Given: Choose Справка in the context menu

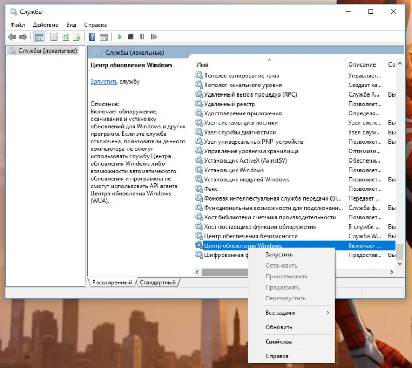Looking at the screenshot, I should (291, 356).
